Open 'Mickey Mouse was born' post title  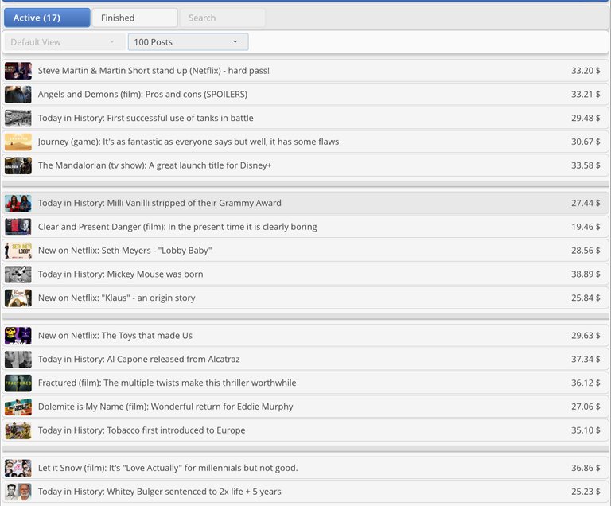pos(120,274)
